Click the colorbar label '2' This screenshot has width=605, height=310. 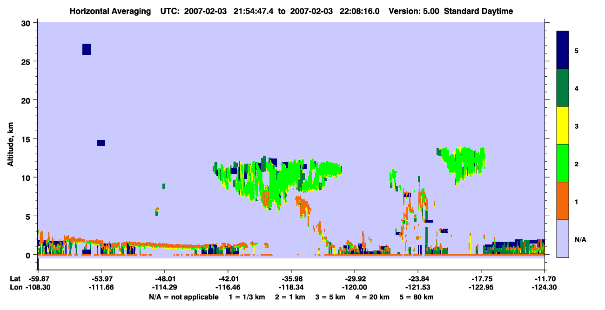(576, 164)
